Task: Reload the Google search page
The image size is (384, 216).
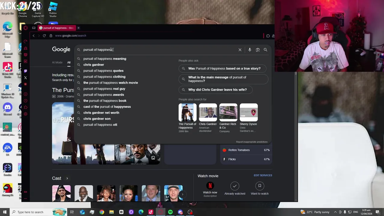Action: pyautogui.click(x=44, y=36)
